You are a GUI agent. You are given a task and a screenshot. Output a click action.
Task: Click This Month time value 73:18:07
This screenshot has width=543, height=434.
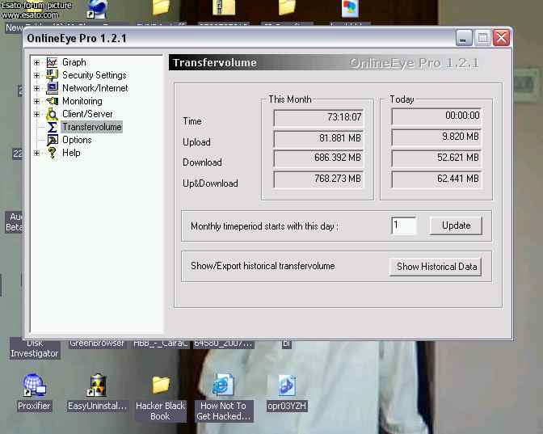click(x=318, y=118)
